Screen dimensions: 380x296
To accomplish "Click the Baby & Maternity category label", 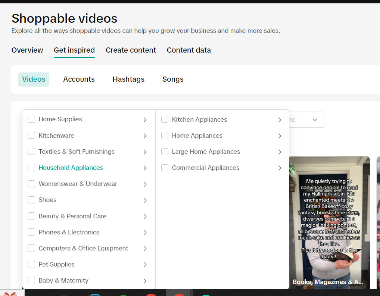I will 63,280.
